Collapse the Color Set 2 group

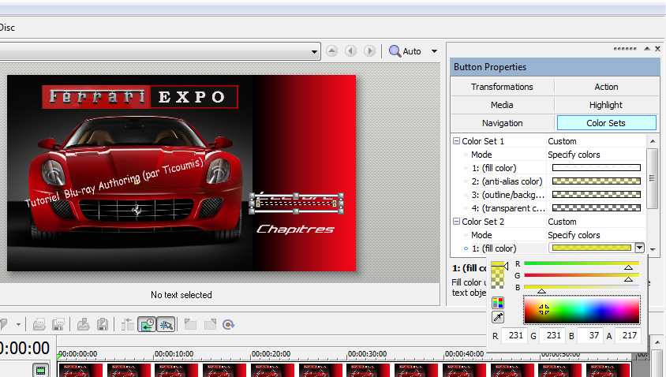[x=457, y=221]
